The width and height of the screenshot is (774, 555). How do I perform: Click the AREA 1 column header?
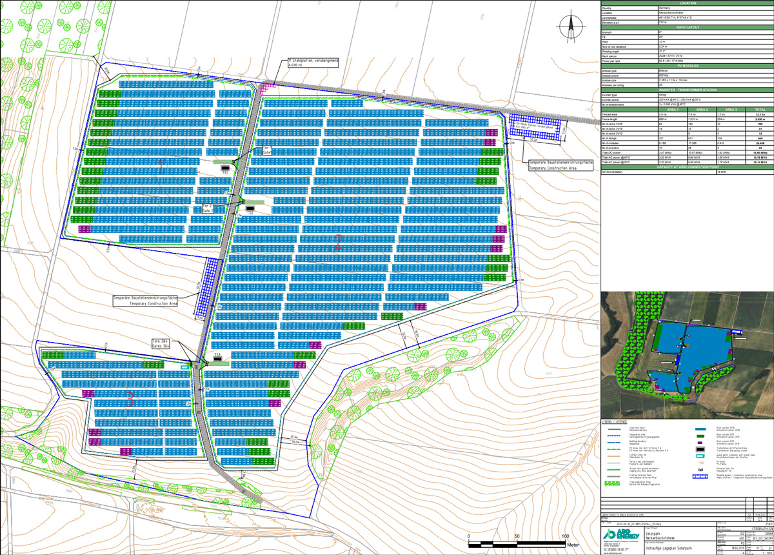coord(673,110)
